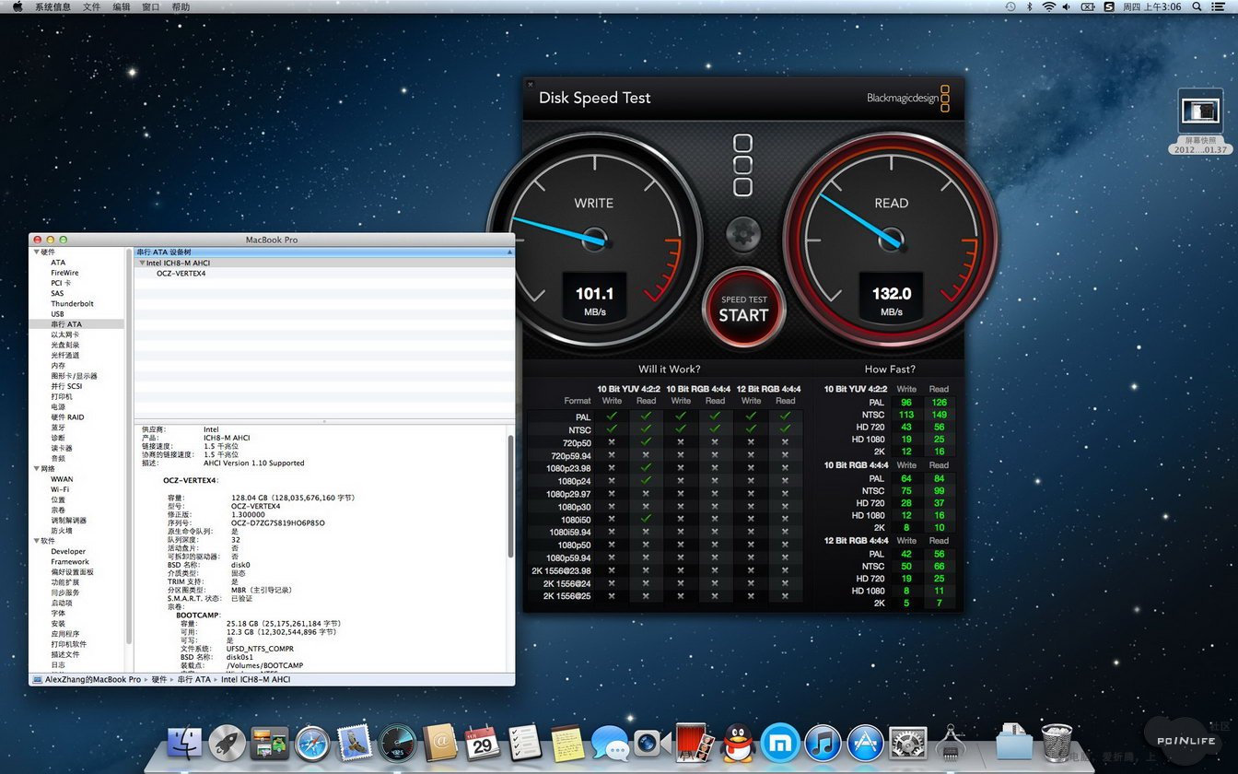Open the Apple menu
This screenshot has height=774, width=1238.
(17, 6)
